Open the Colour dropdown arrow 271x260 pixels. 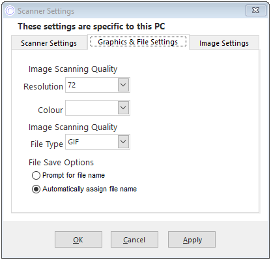pyautogui.click(x=123, y=108)
